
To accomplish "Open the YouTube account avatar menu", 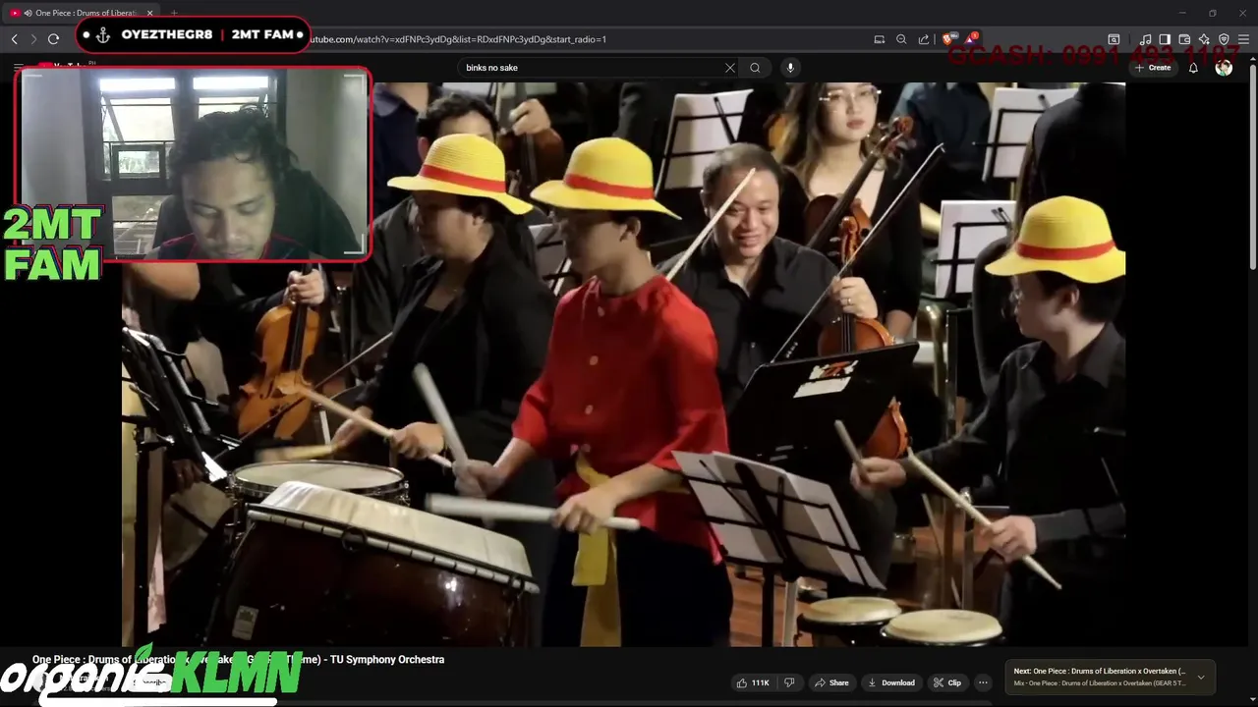I will [x=1224, y=68].
